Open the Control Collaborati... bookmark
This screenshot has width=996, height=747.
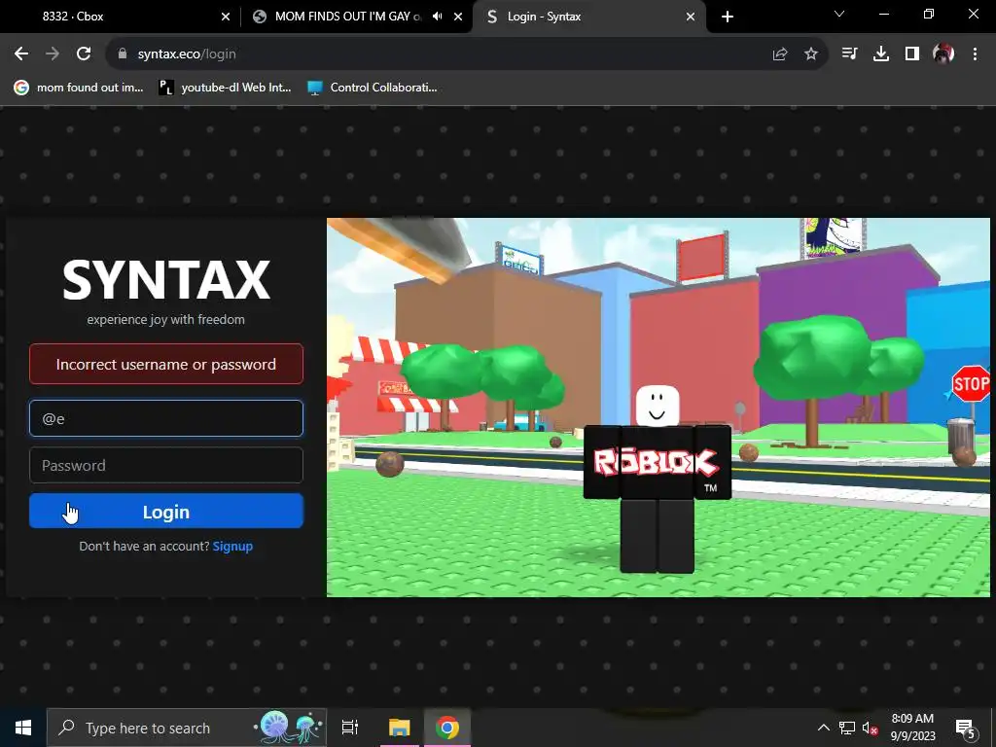373,88
